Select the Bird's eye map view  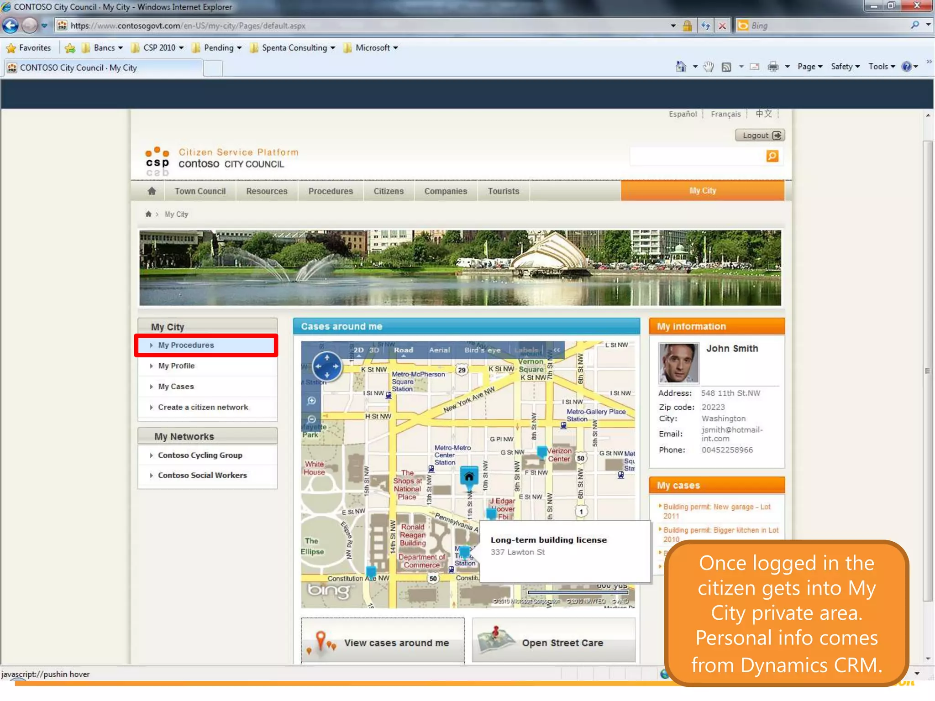[x=483, y=350]
